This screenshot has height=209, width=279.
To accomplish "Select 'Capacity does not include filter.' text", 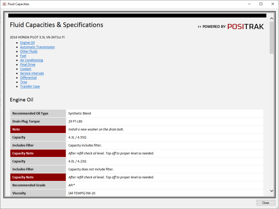I will pos(91,169).
